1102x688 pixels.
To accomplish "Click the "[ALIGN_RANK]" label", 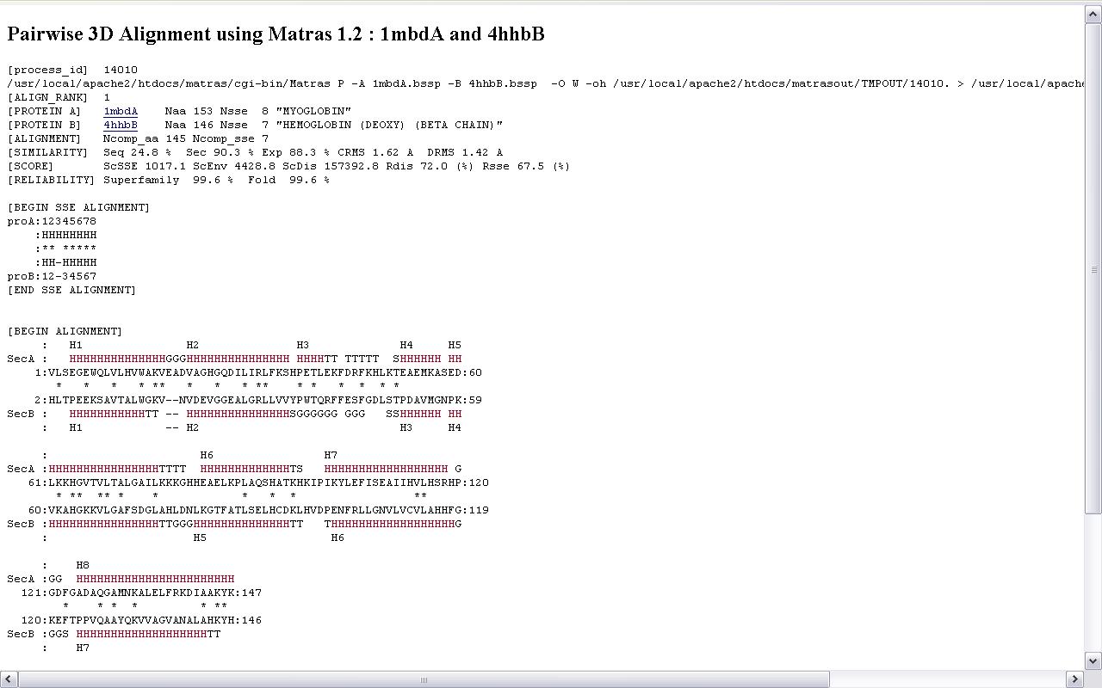I will (48, 97).
